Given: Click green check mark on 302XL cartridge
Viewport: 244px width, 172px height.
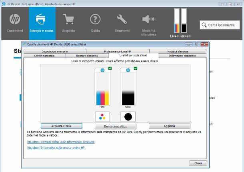Looking at the screenshot, I should 136,68.
